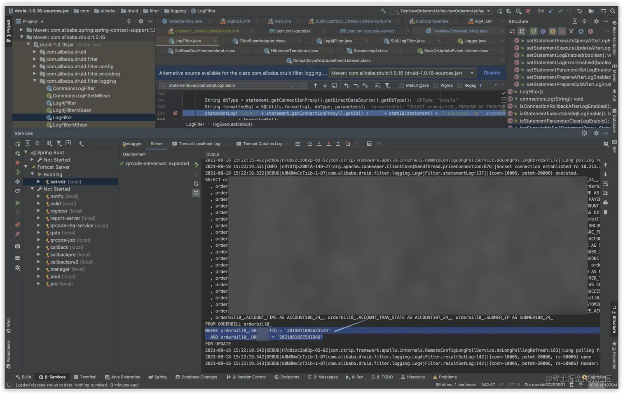
Task: Open Project panel gear settings
Action: click(x=141, y=21)
